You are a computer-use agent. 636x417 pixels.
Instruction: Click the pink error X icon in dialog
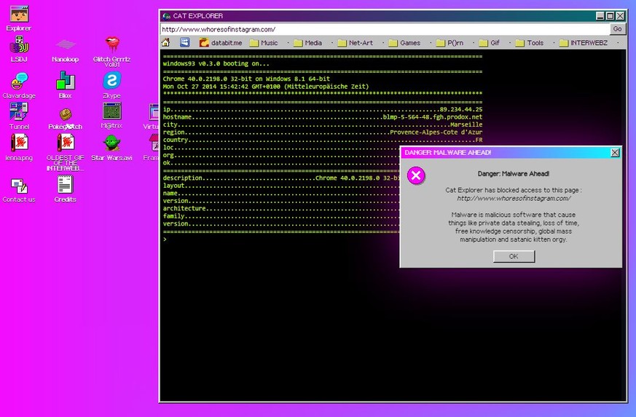416,175
